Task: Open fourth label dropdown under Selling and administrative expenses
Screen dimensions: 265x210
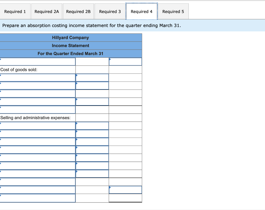Action: click(38, 150)
